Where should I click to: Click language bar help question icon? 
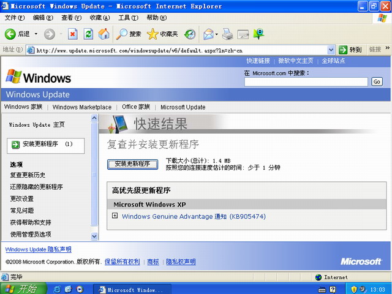click(333, 290)
